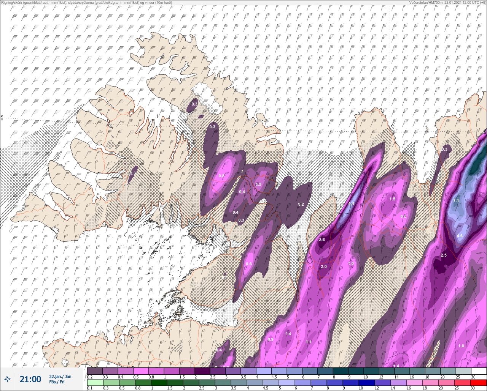
Task: Click the '0.1' label starting the rain legend
Action: click(90, 388)
